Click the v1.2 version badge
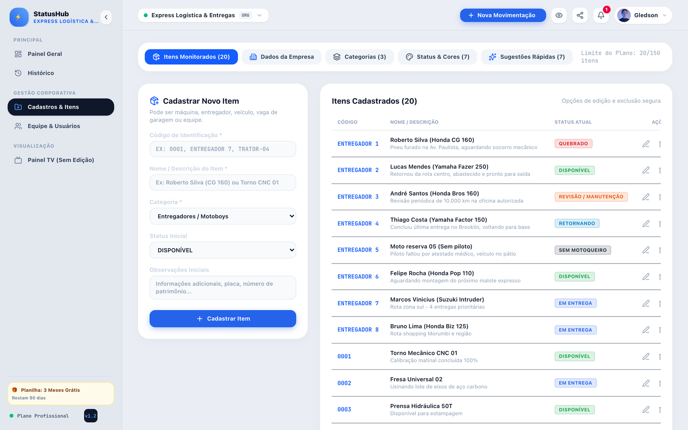688x430 pixels. [x=91, y=416]
